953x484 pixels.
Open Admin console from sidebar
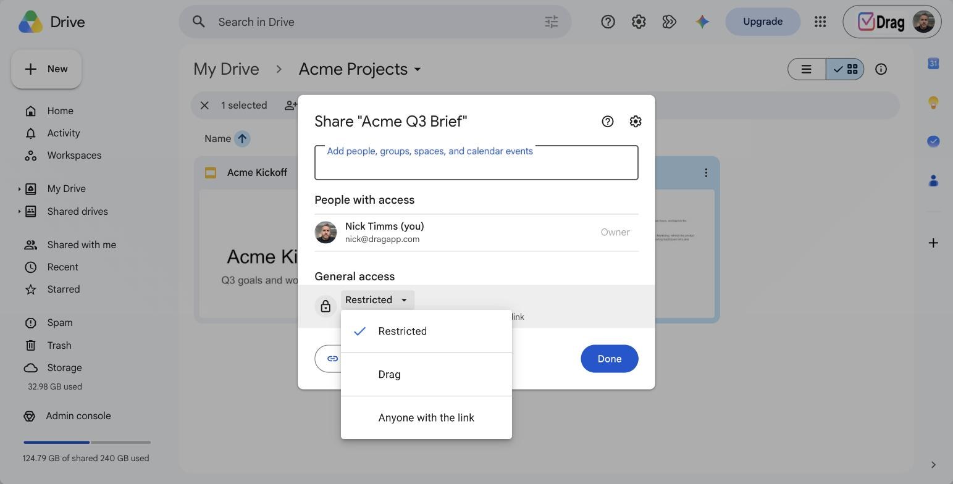pyautogui.click(x=78, y=416)
